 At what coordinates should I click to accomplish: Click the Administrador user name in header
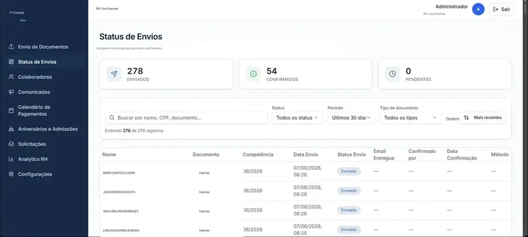[451, 7]
